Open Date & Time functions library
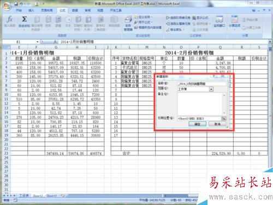 78,23
